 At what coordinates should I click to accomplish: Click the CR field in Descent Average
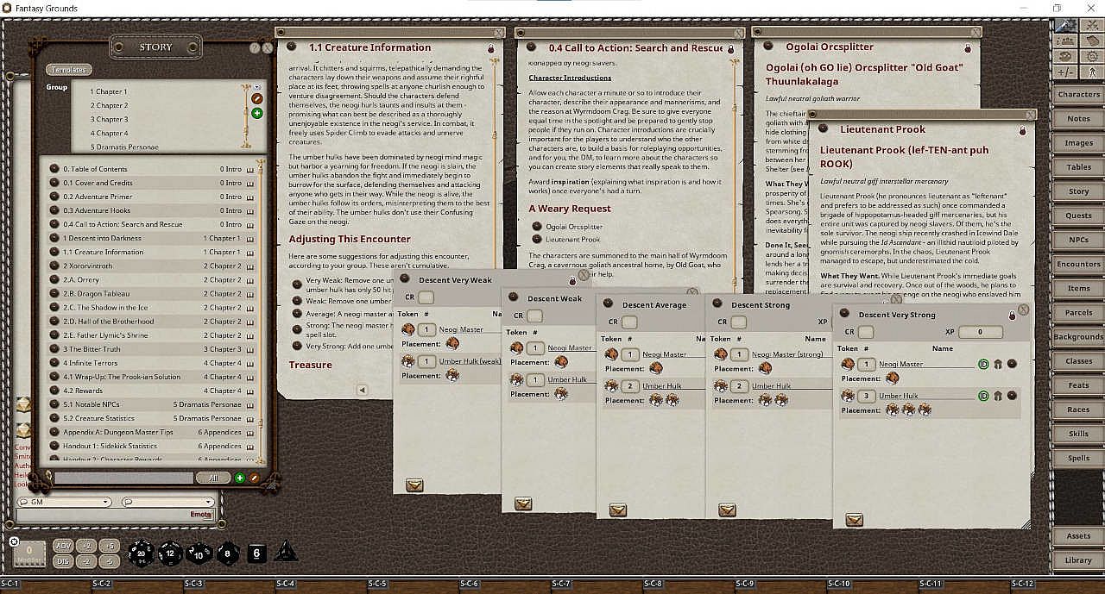pos(630,322)
